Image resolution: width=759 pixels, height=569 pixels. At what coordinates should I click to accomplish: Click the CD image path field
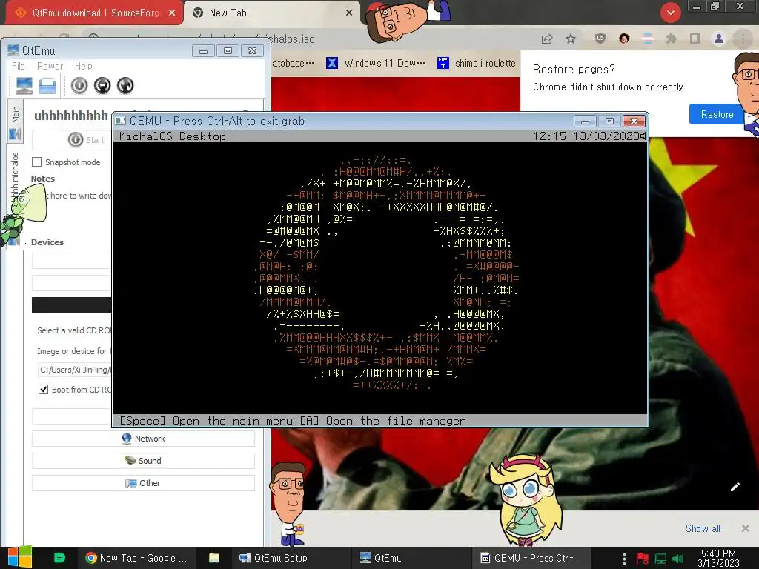(75, 370)
